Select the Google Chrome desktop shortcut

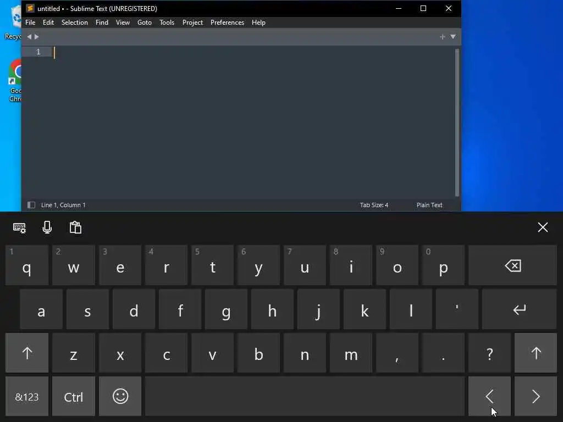pyautogui.click(x=15, y=81)
